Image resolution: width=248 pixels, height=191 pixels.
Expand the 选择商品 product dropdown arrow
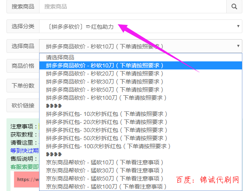(x=238, y=46)
